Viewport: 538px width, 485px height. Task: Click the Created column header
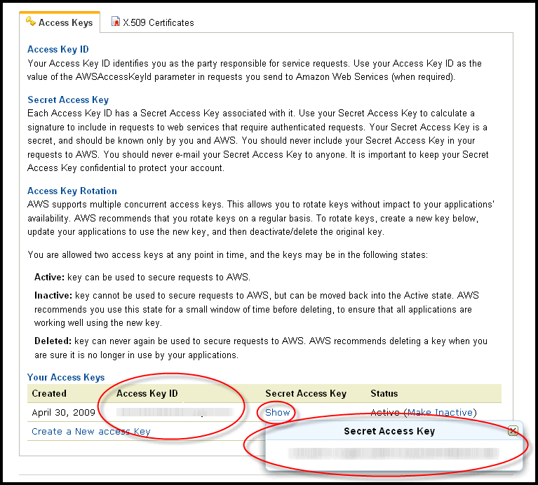pyautogui.click(x=49, y=393)
